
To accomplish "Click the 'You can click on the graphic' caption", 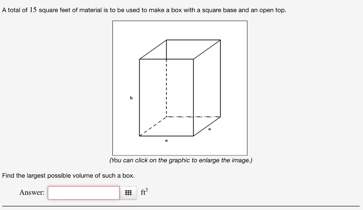I will coord(181,160).
